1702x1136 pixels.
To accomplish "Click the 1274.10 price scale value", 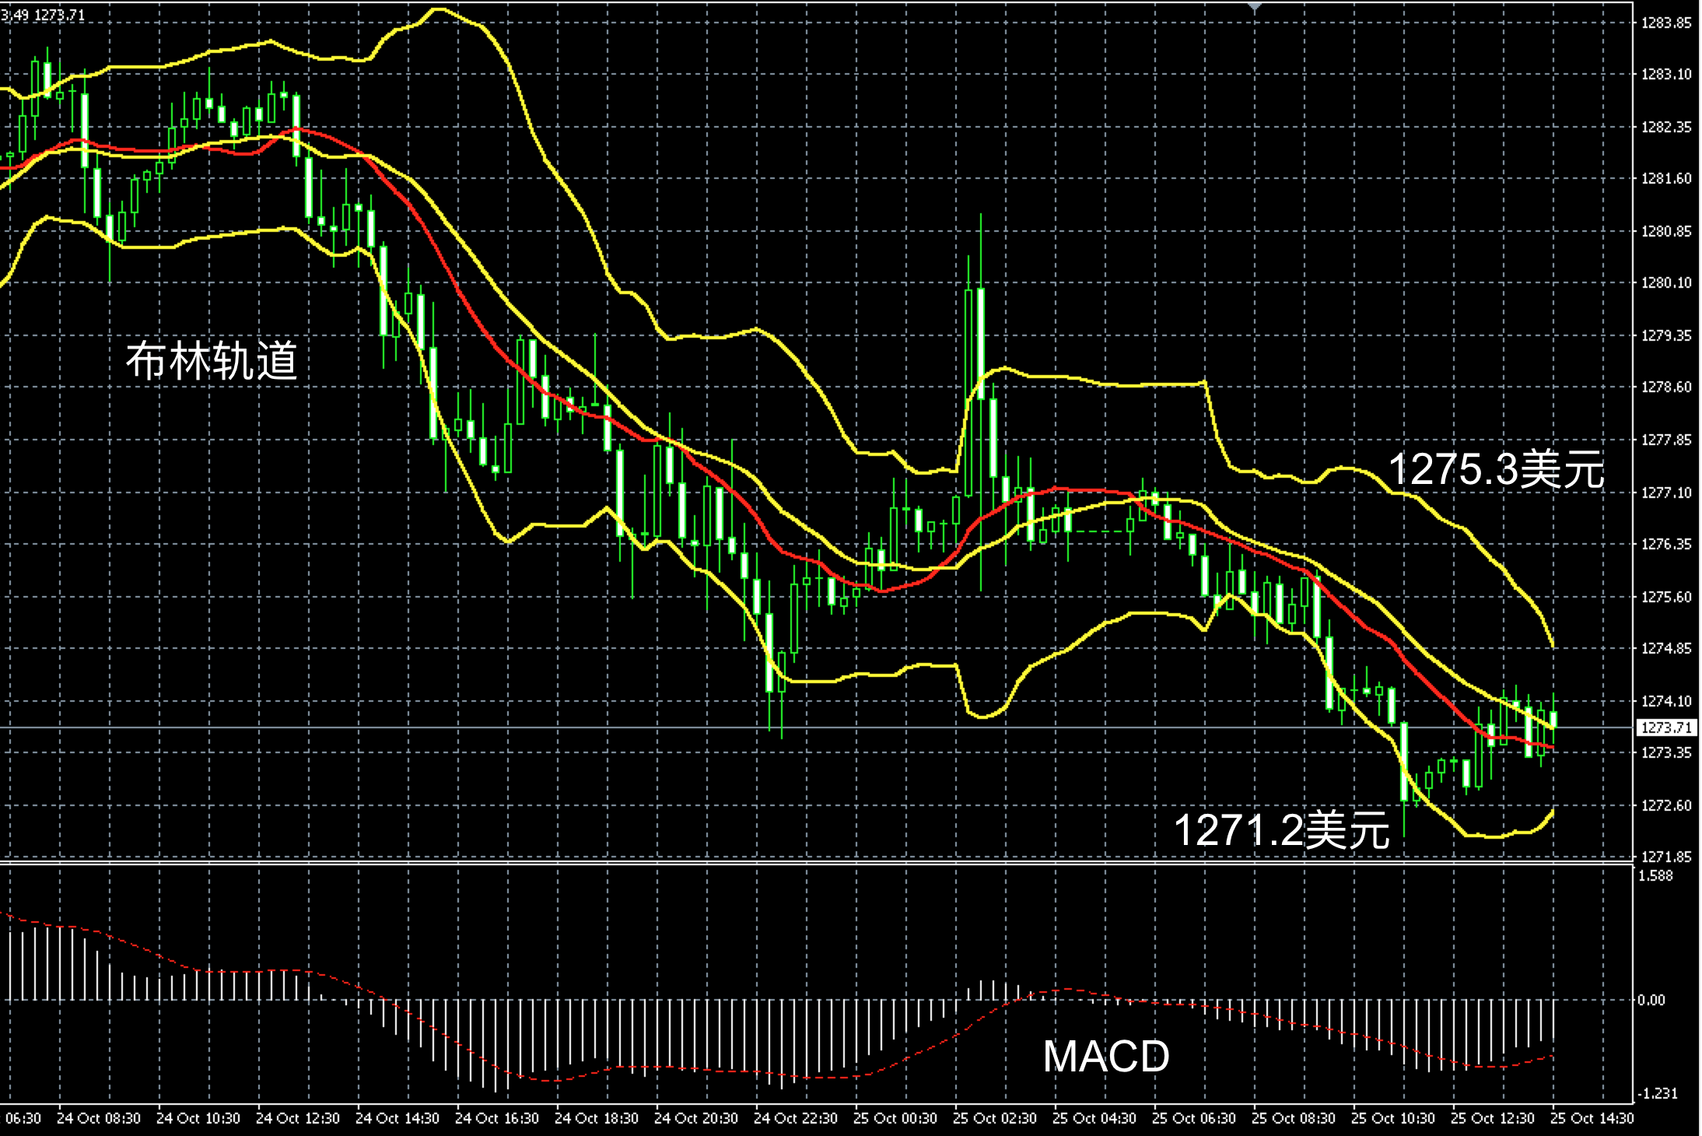I will coord(1665,701).
